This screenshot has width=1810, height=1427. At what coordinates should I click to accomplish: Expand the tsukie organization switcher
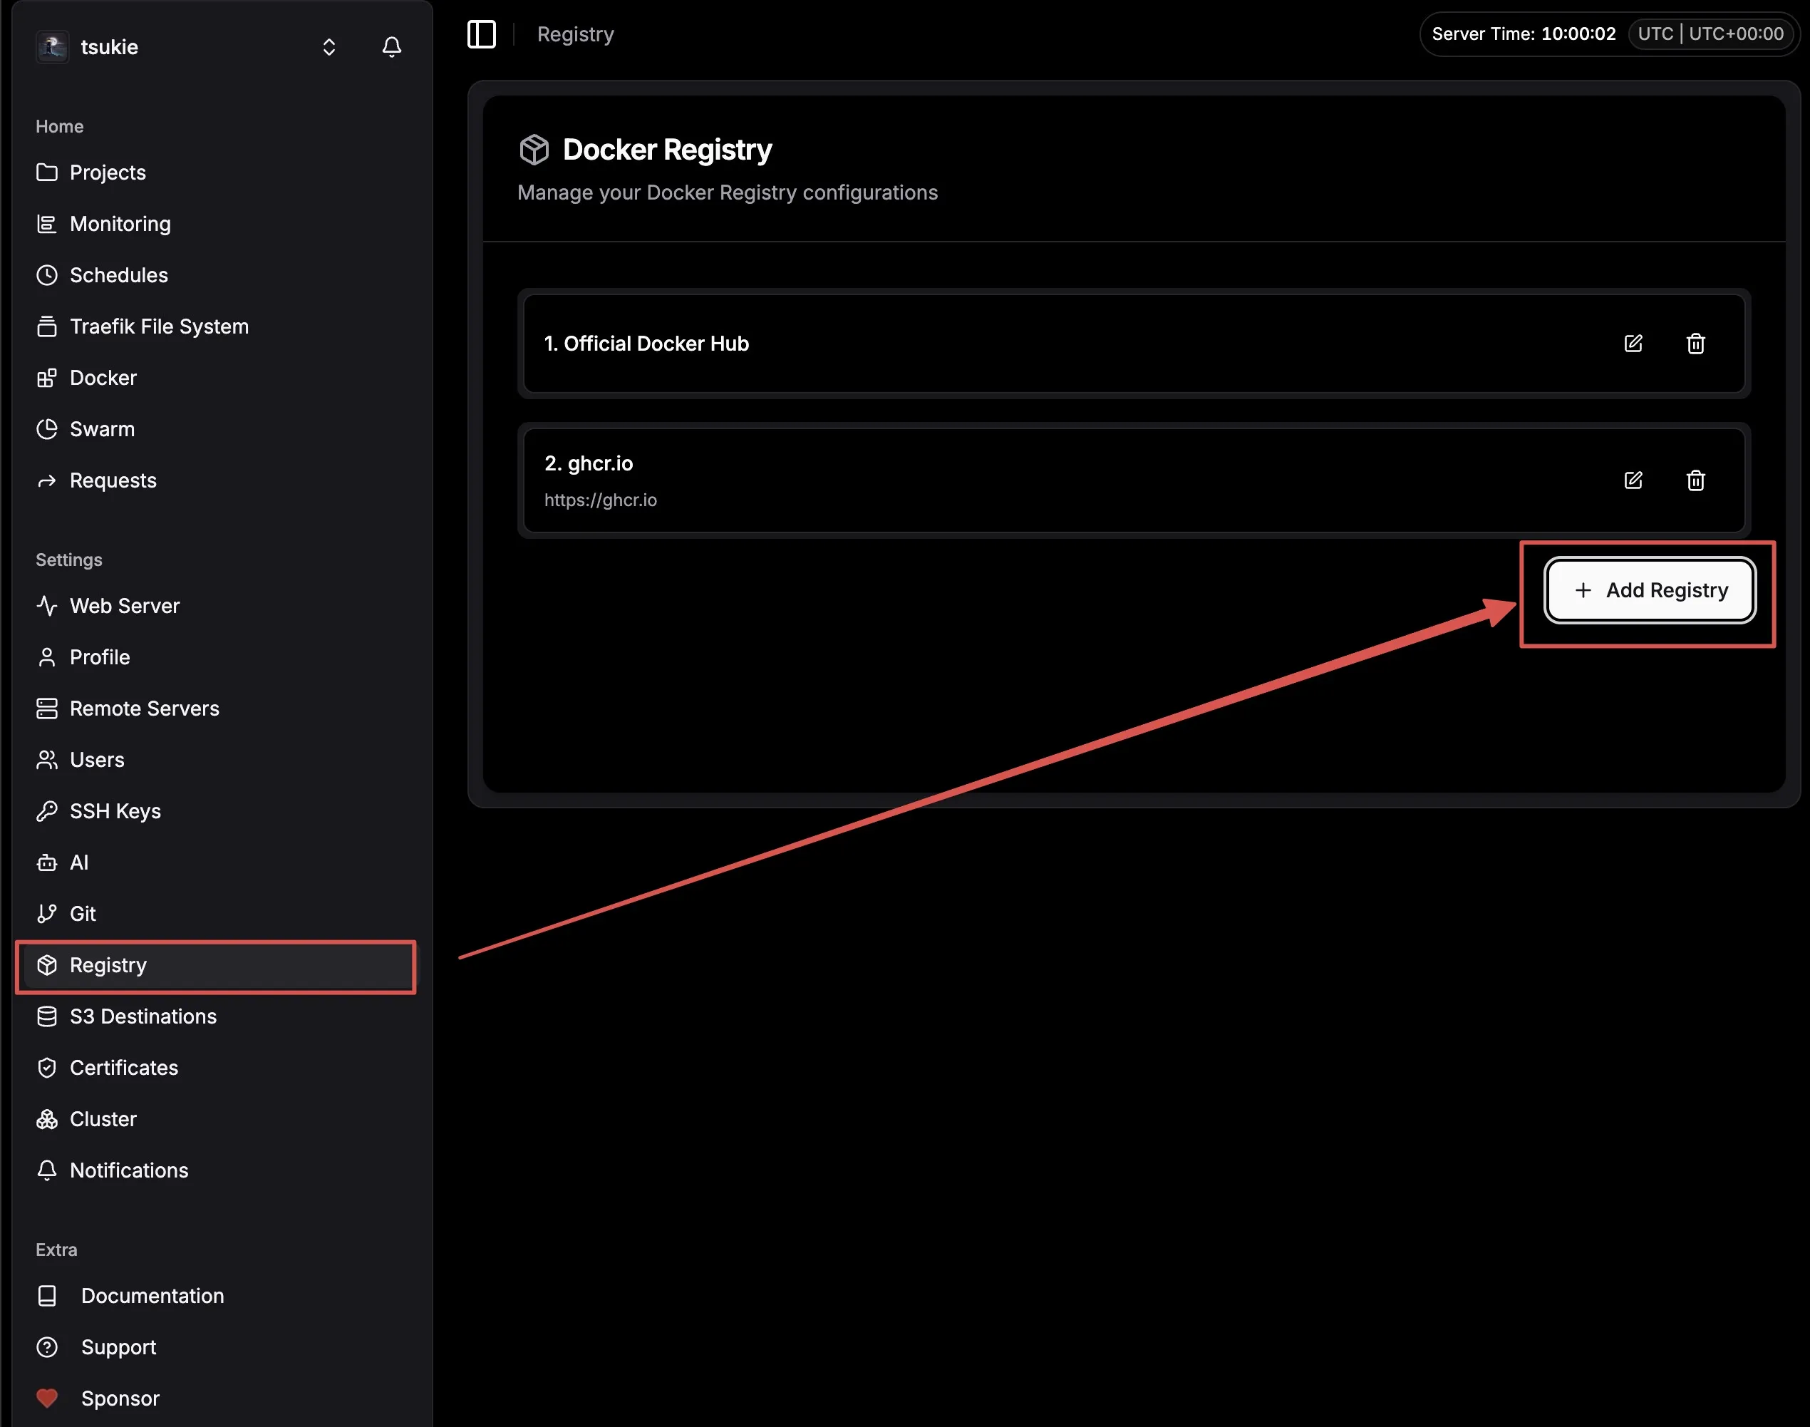329,47
